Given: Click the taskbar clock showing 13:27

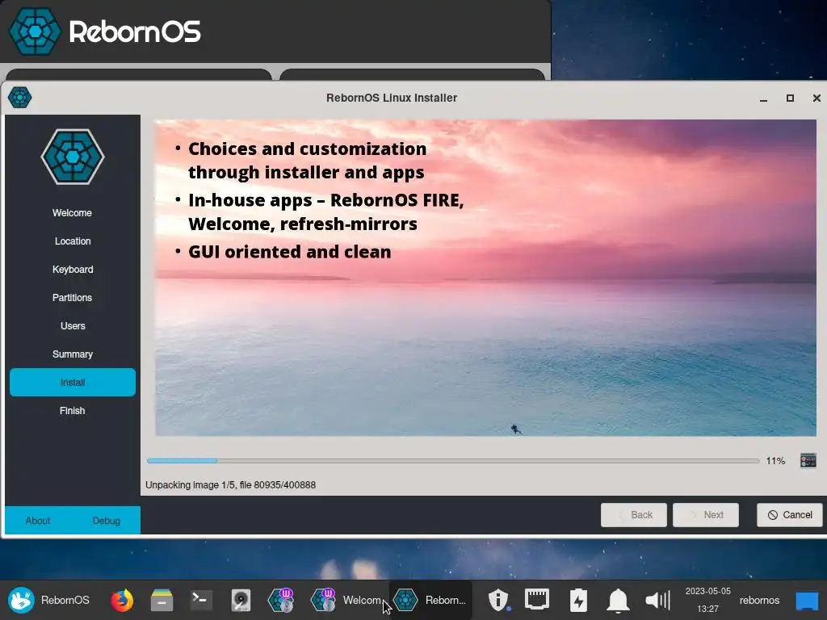Looking at the screenshot, I should (707, 600).
